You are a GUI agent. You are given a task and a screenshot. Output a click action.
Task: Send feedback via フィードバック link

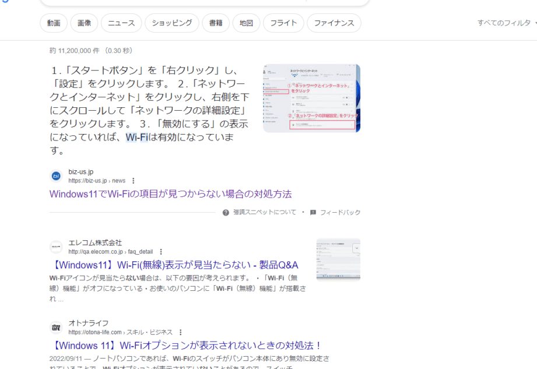click(340, 213)
